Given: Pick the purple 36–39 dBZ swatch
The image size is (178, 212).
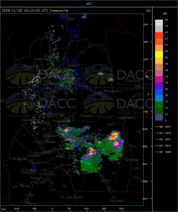Looking at the screenshot, I should click(x=159, y=86).
